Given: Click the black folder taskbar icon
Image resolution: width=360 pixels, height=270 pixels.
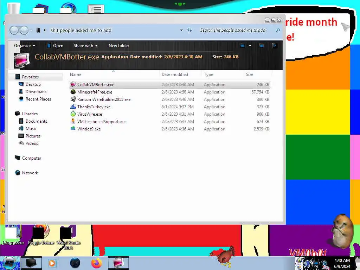Looking at the screenshot, I should tap(31, 263).
